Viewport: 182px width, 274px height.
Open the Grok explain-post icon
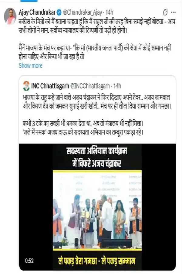click(165, 12)
